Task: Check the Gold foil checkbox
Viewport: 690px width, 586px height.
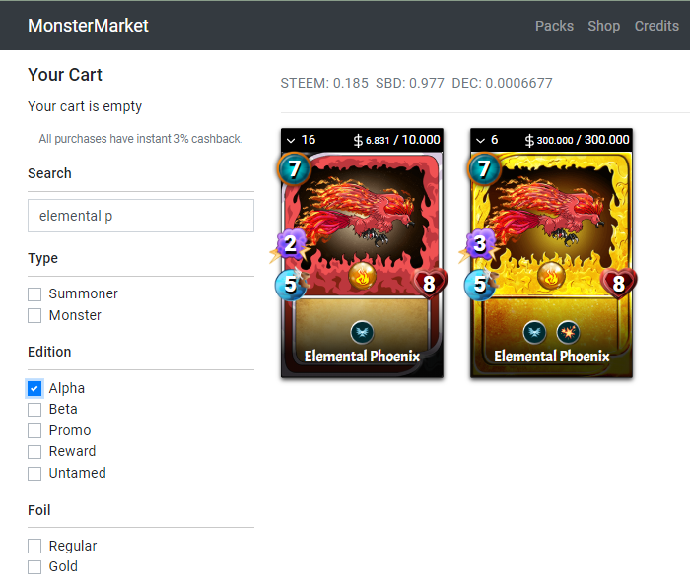Action: (34, 566)
